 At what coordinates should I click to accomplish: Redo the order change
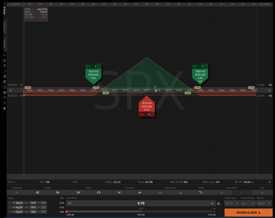pos(242,192)
